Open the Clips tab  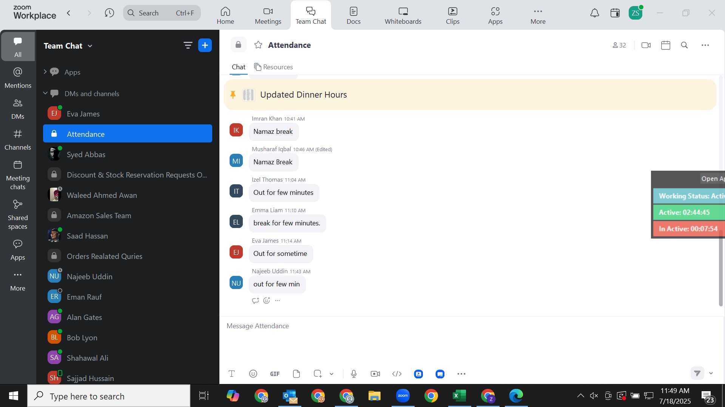click(452, 15)
